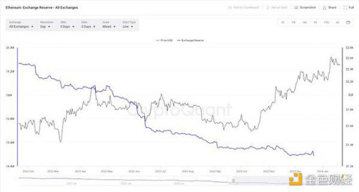Select the All time range

[337, 22]
